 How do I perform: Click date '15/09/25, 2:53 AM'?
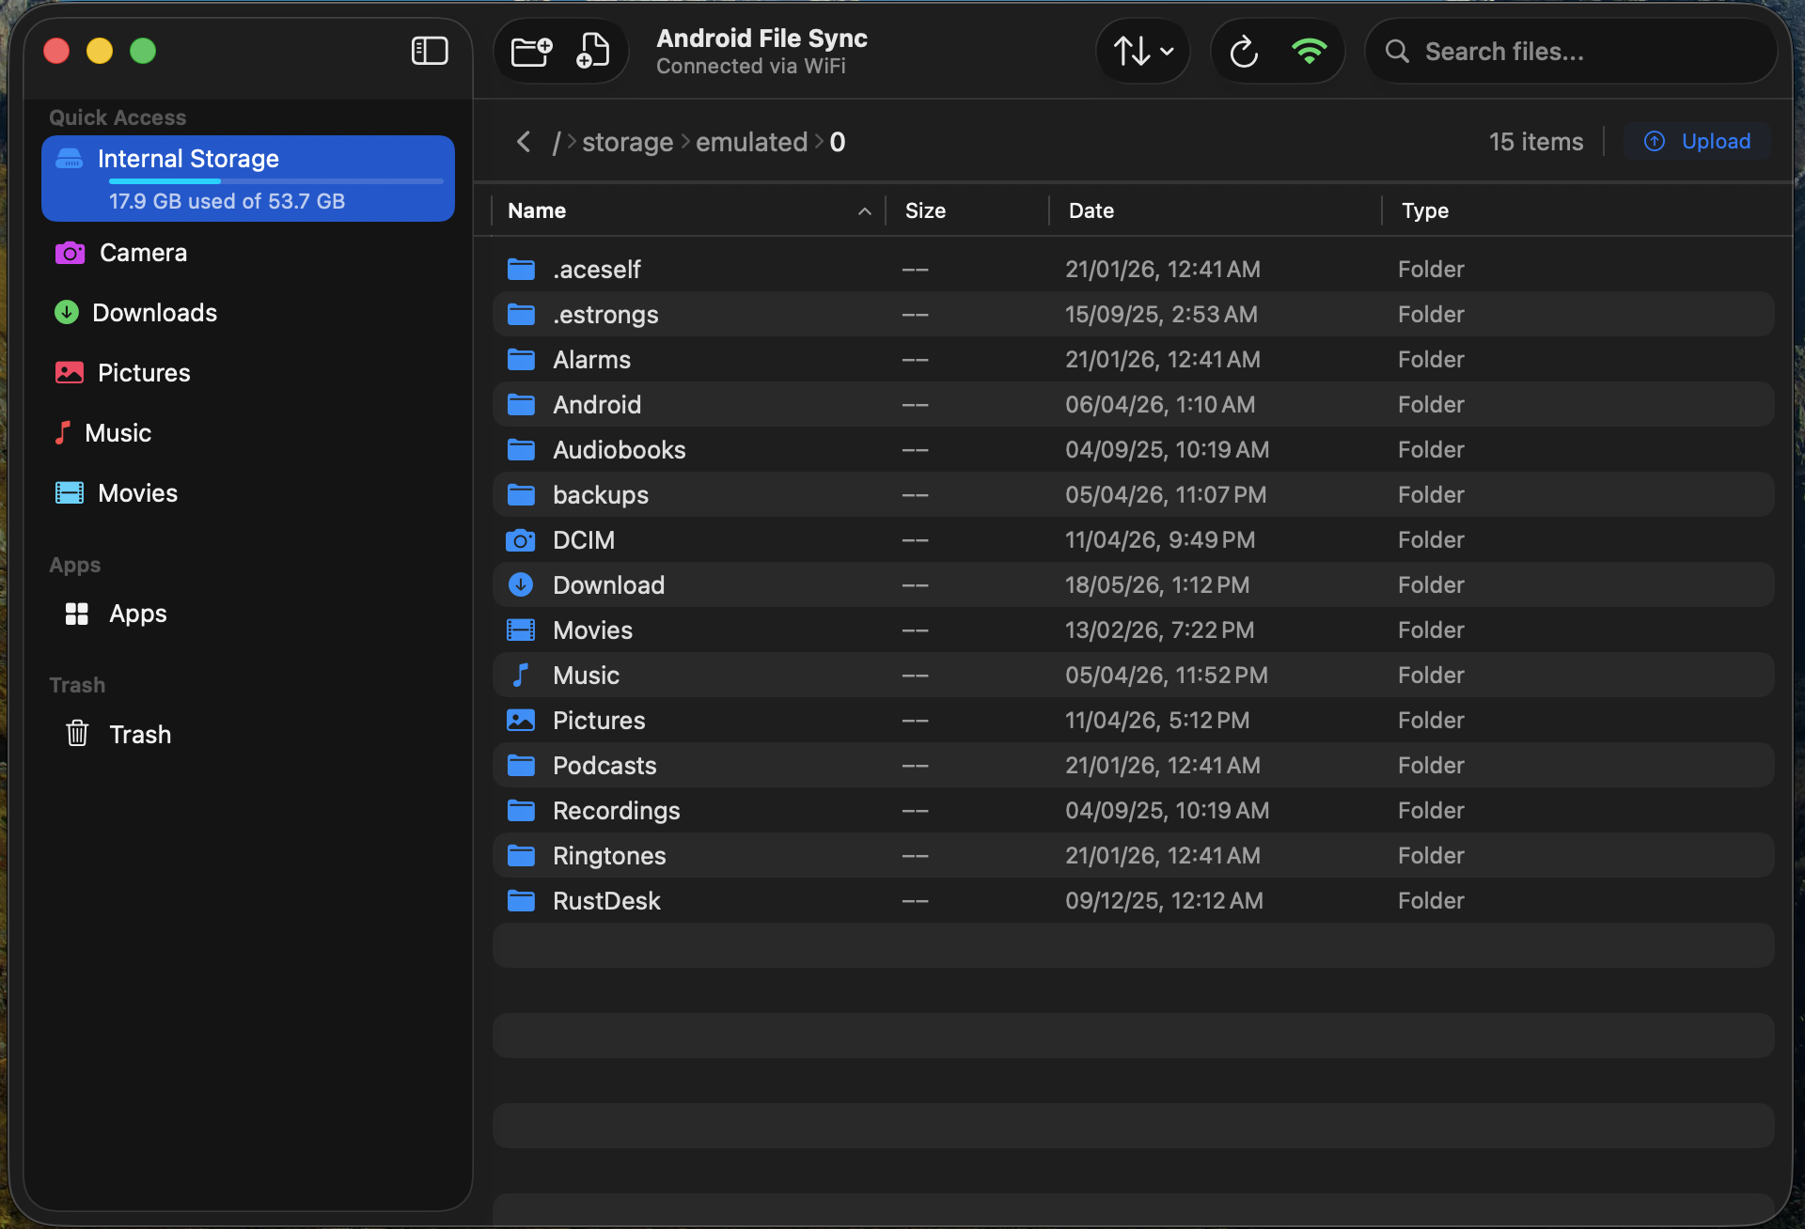point(1161,315)
